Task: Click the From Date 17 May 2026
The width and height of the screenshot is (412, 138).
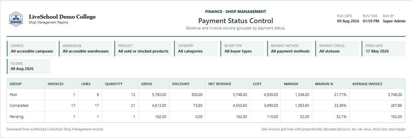Action: [377, 51]
